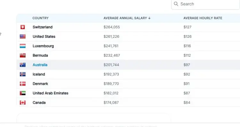
Task: Sort by Average Annual Salary column
Action: 125,18
